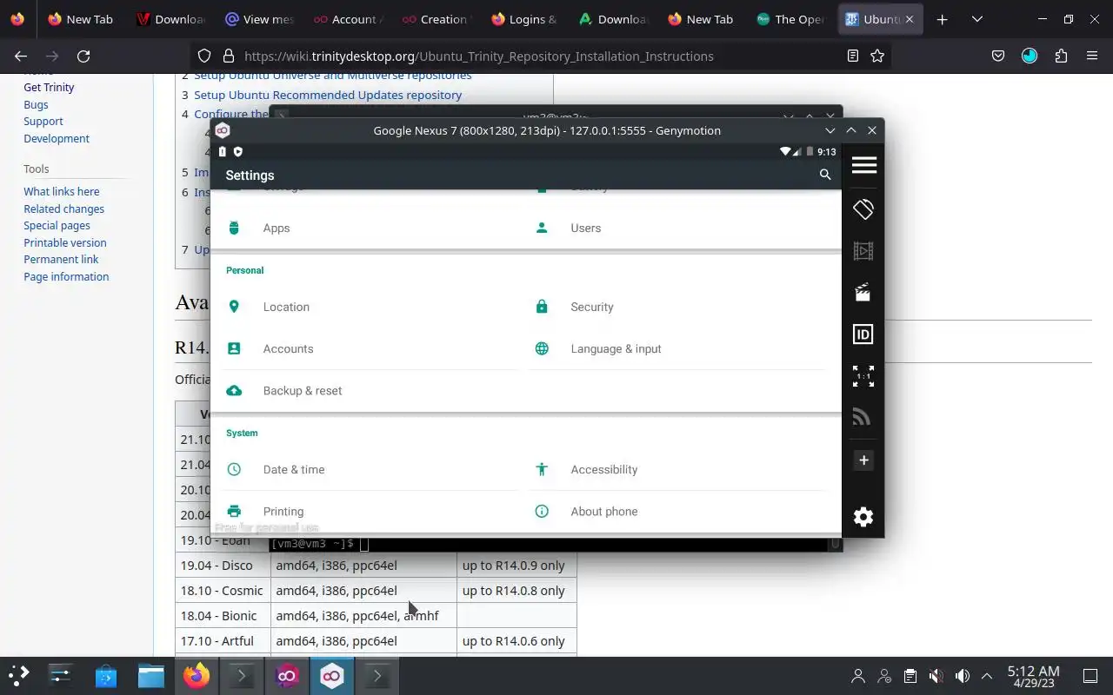Screen dimensions: 1113x695
Task: Click the Genymotion logo in its title bar
Action: (x=223, y=130)
